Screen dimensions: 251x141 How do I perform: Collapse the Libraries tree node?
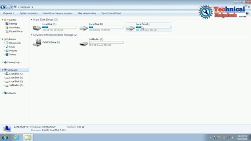2,39
